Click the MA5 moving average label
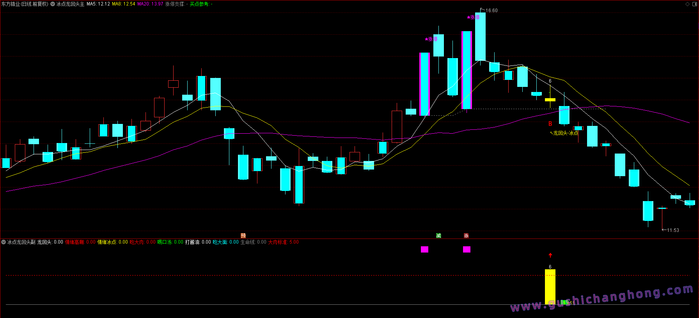 pyautogui.click(x=98, y=4)
